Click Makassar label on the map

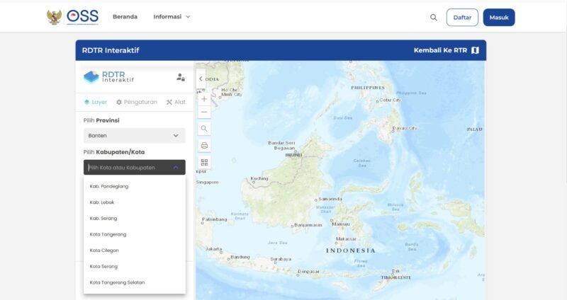click(x=346, y=239)
